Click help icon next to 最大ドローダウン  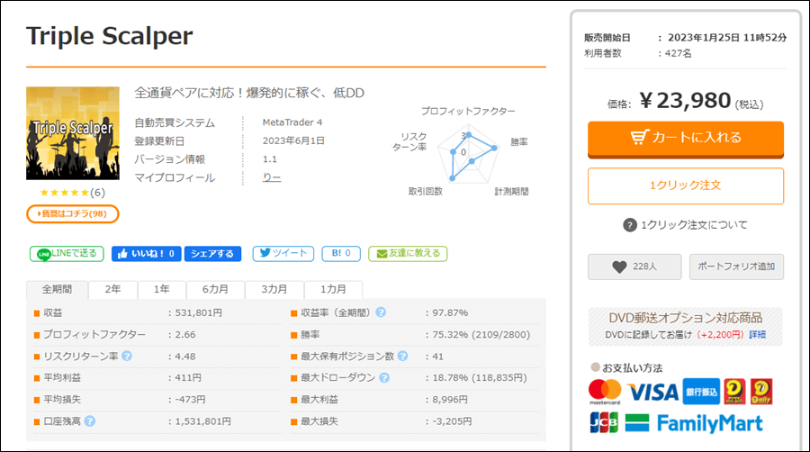[x=384, y=377]
